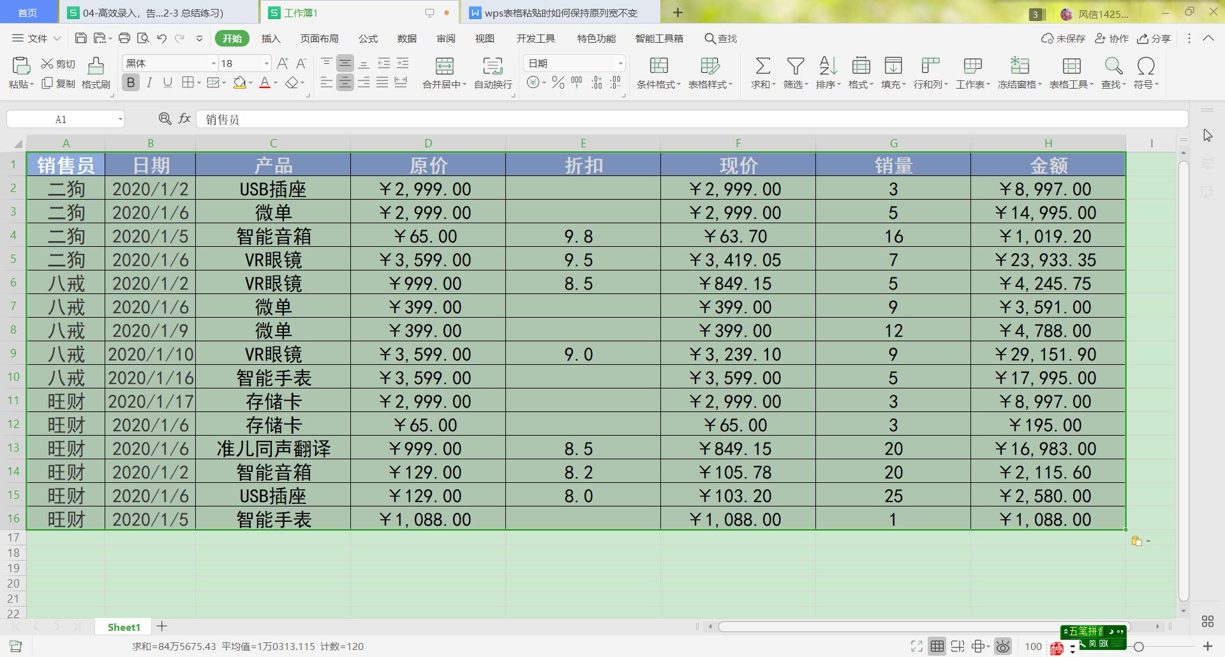Decrease font size with the smaller A icon
This screenshot has width=1225, height=657.
click(x=301, y=63)
